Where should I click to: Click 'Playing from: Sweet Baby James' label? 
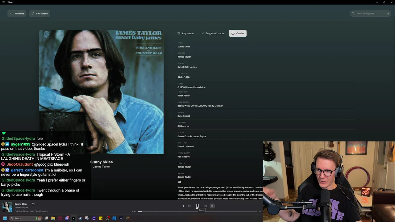click(31, 211)
